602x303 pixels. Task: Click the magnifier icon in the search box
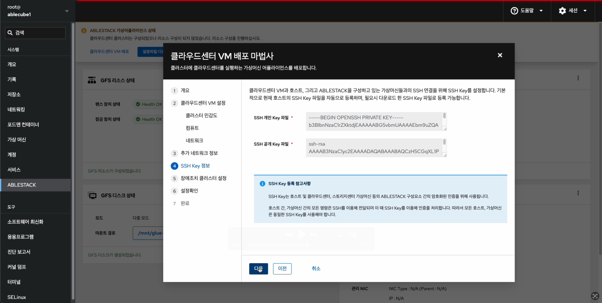pyautogui.click(x=10, y=33)
